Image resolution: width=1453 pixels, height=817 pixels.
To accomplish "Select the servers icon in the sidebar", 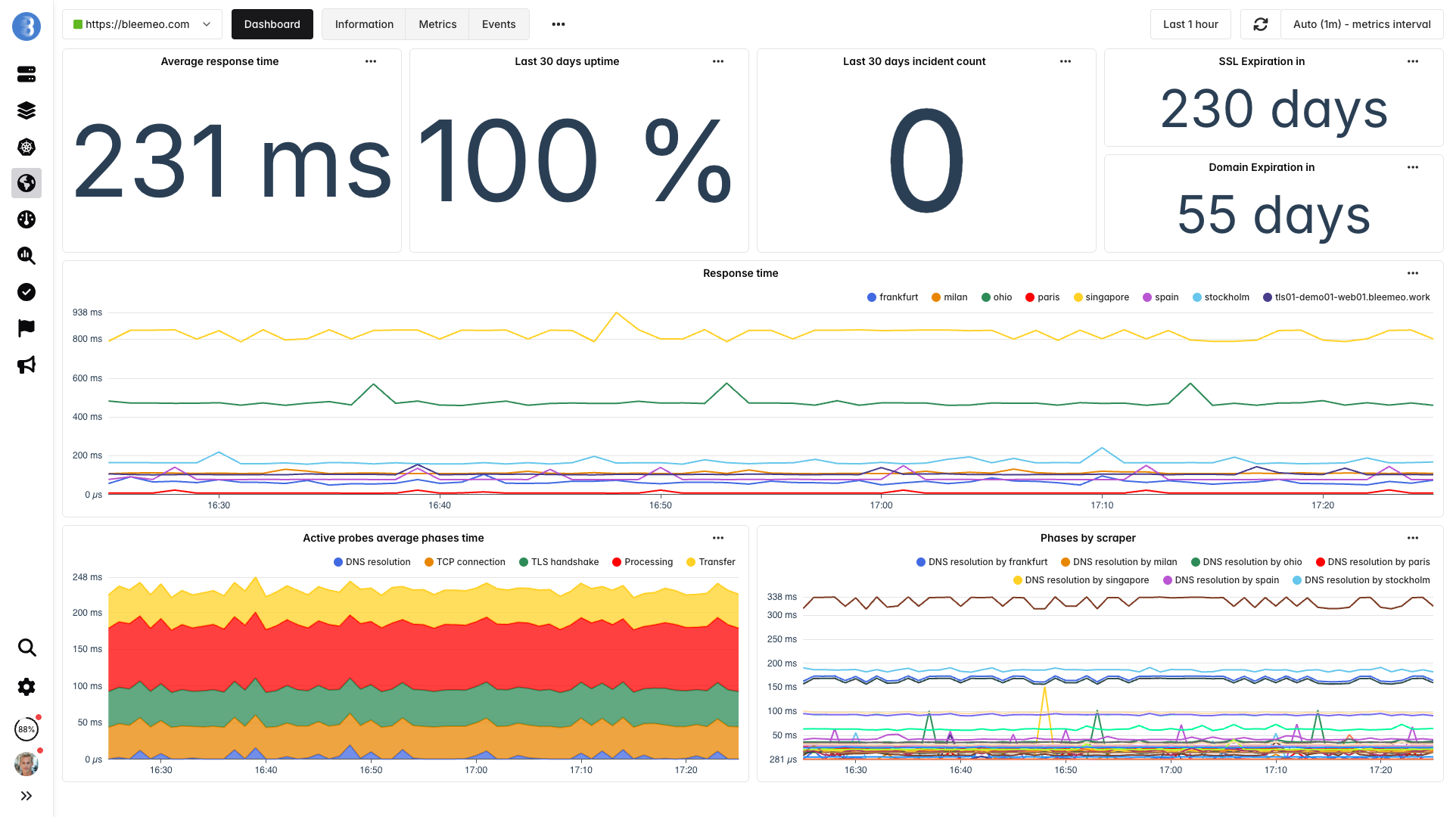I will 26,74.
